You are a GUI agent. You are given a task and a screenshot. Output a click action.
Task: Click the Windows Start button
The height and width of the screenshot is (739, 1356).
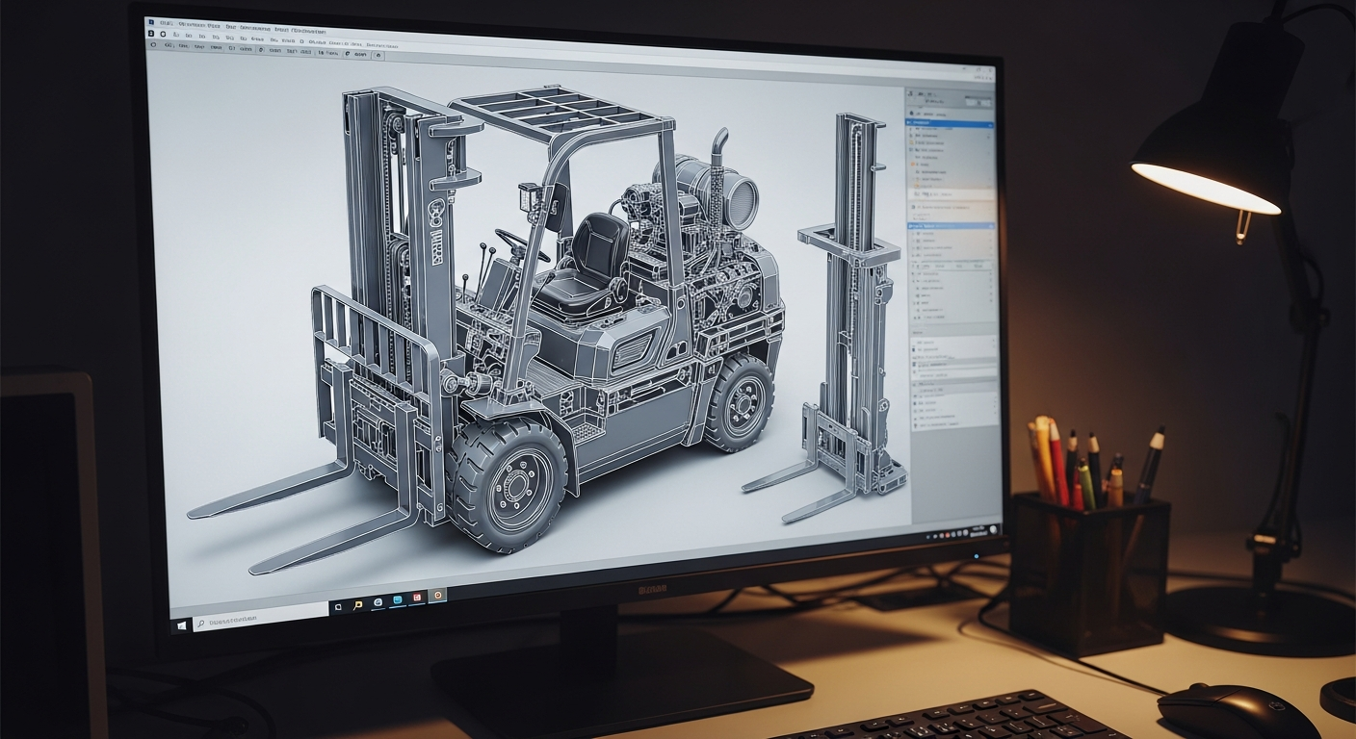click(180, 625)
